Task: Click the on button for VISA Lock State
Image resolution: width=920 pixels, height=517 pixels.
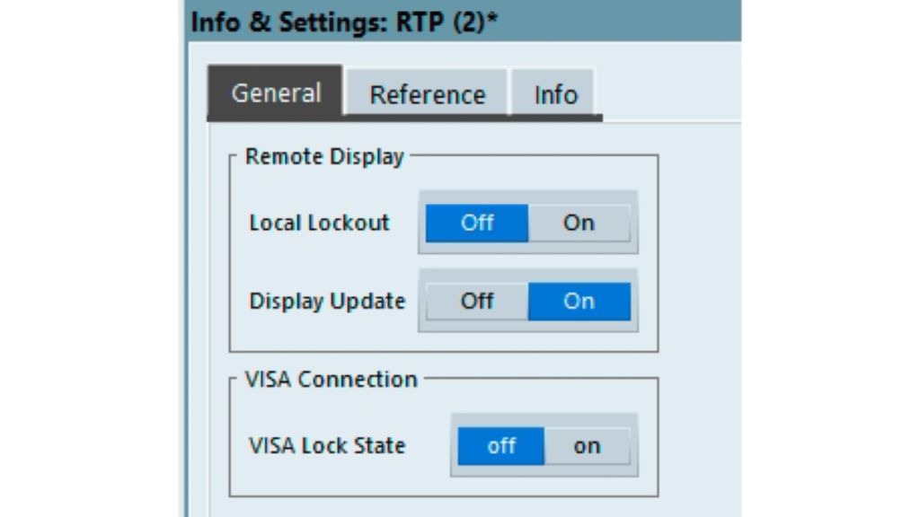Action: 587,445
